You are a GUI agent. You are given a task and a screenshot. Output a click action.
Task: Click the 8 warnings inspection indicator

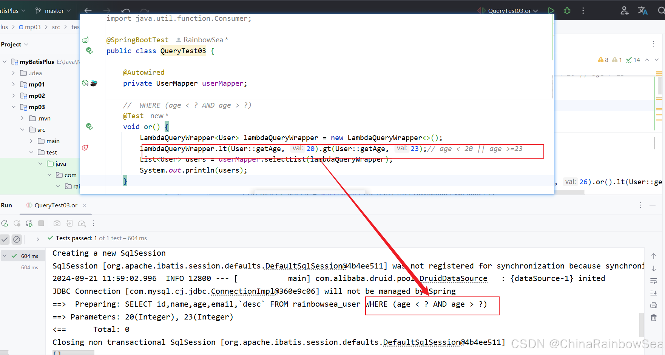coord(603,60)
